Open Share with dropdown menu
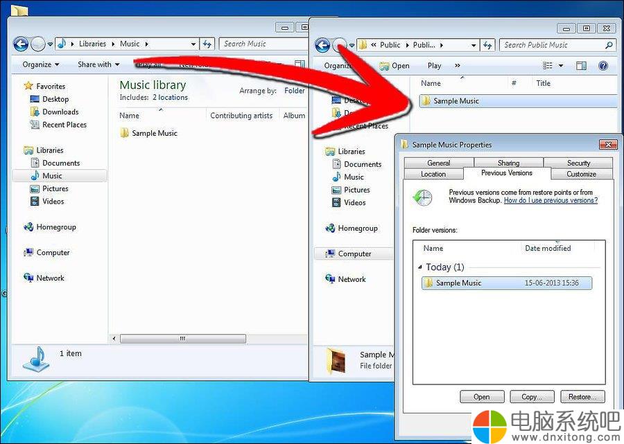 pos(98,64)
